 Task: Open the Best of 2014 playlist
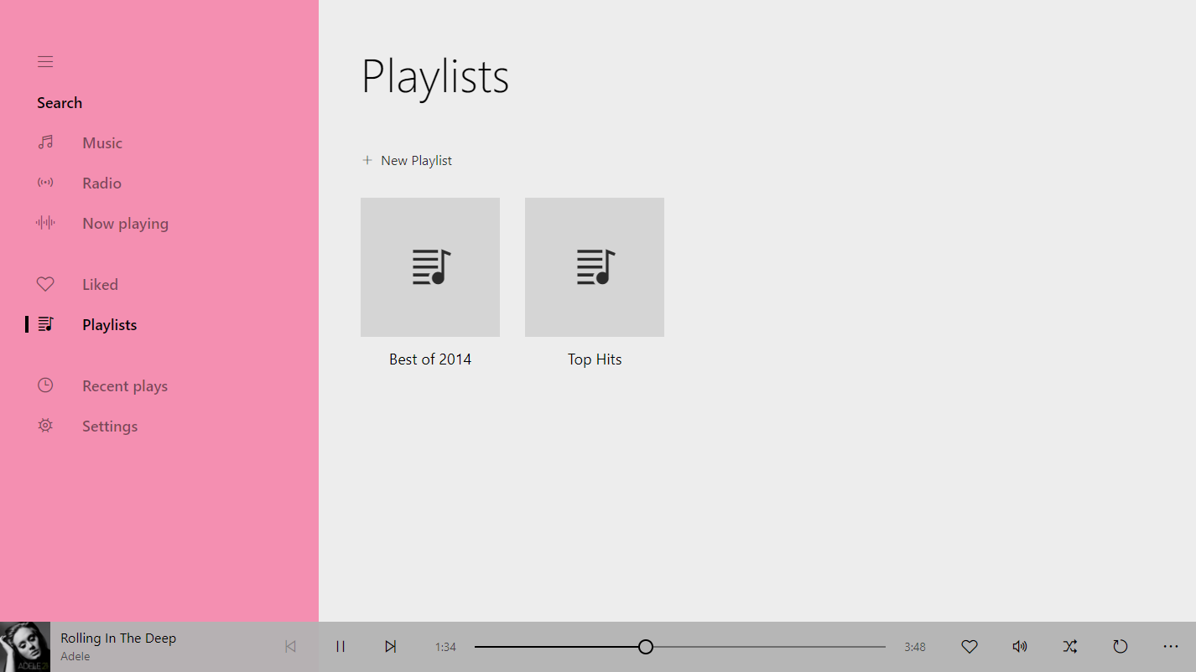[x=430, y=266]
